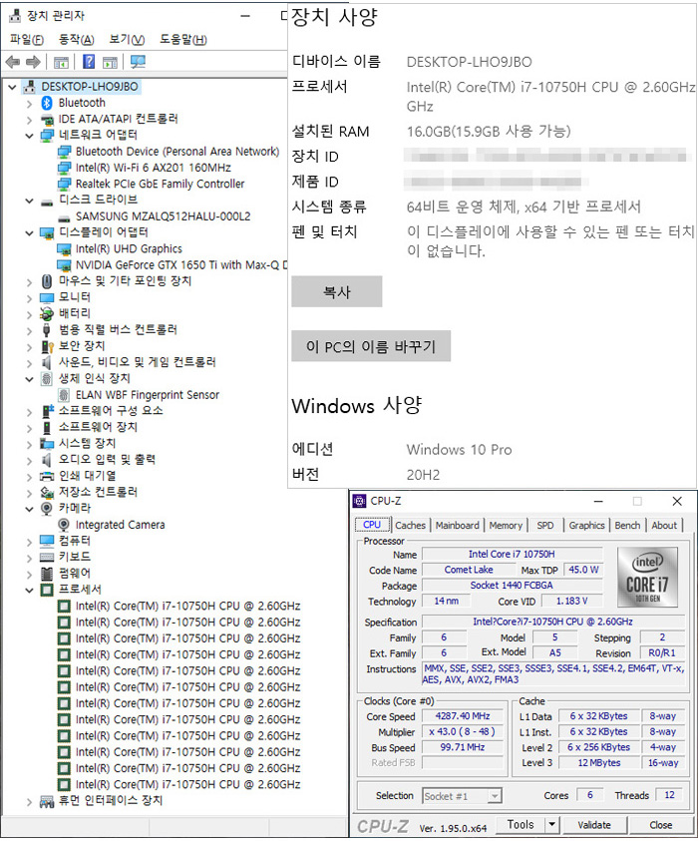The height and width of the screenshot is (841, 698).
Task: Select Bluetooth Device (Personal Area Network) text
Action: tap(177, 152)
